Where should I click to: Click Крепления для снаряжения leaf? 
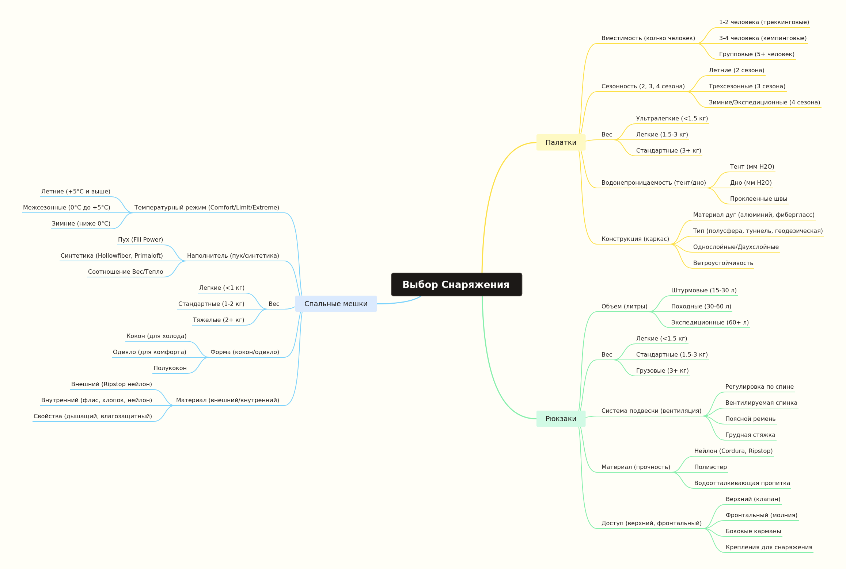769,547
